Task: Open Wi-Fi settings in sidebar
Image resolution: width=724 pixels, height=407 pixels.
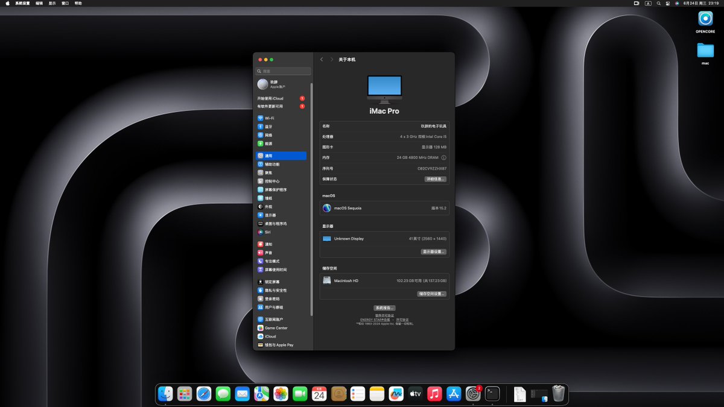Action: point(281,118)
